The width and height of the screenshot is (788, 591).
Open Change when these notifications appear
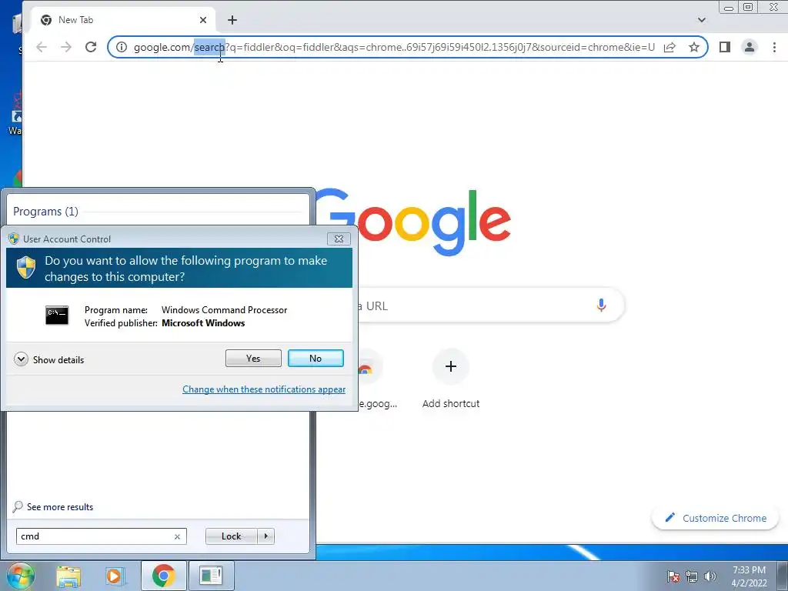(x=264, y=389)
